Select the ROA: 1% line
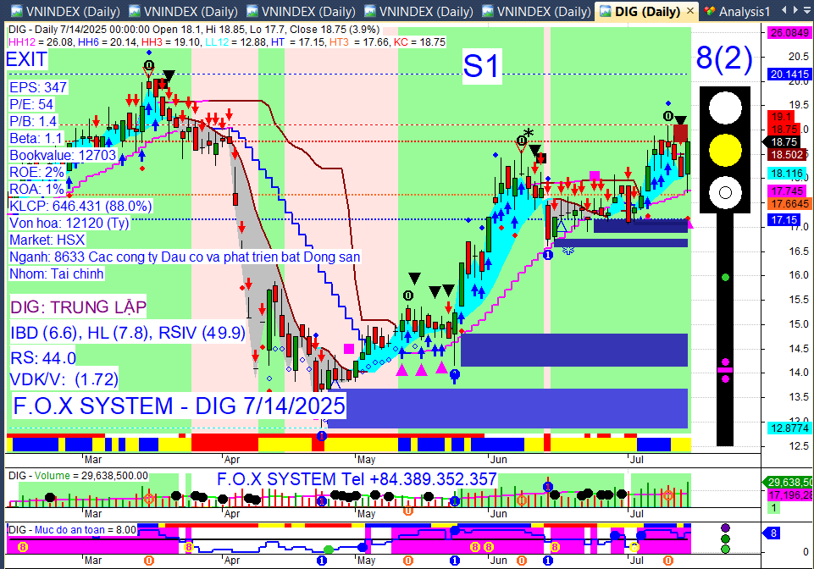This screenshot has width=814, height=569. [x=36, y=189]
